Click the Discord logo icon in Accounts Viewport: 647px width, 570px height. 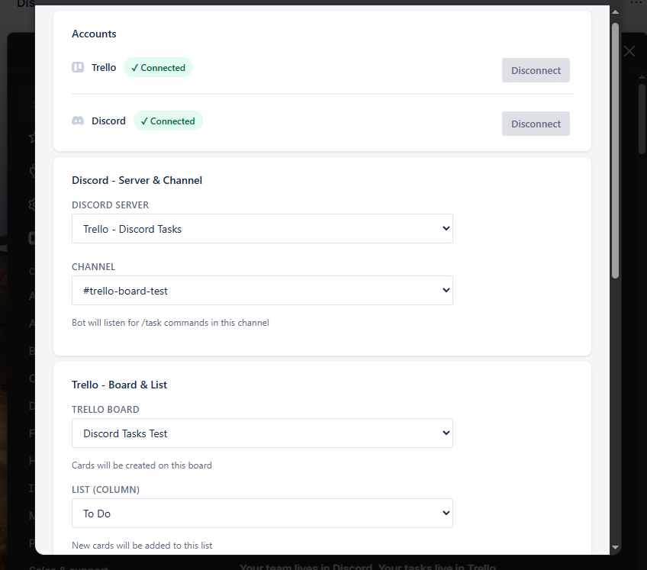point(77,121)
